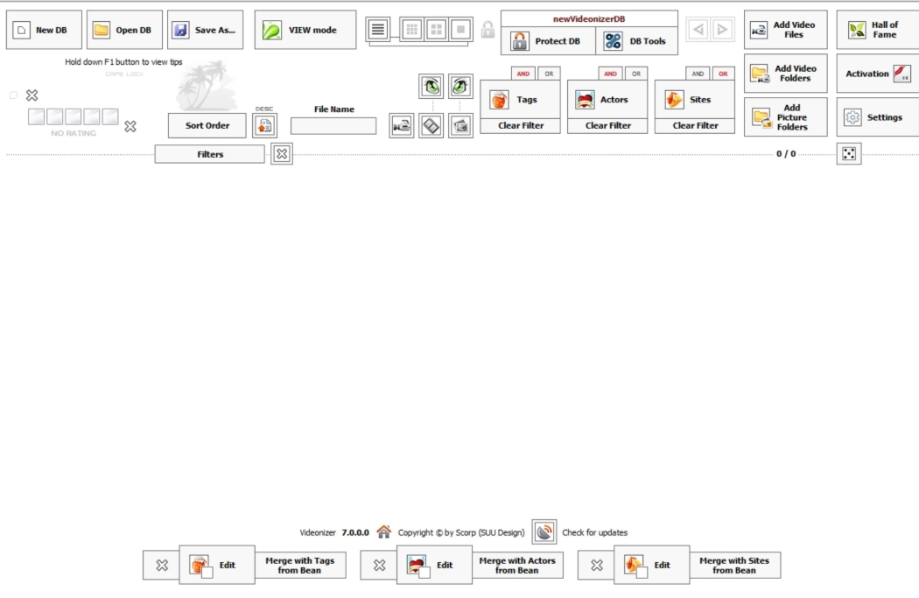Click the X button beside Filters
The height and width of the screenshot is (598, 919).
click(282, 153)
